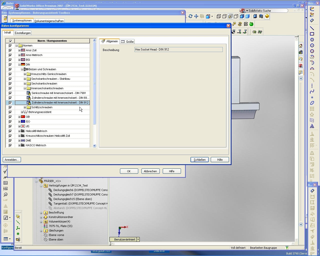This screenshot has height=256, width=320.
Task: Click the Beschreibung text field
Action: click(178, 49)
